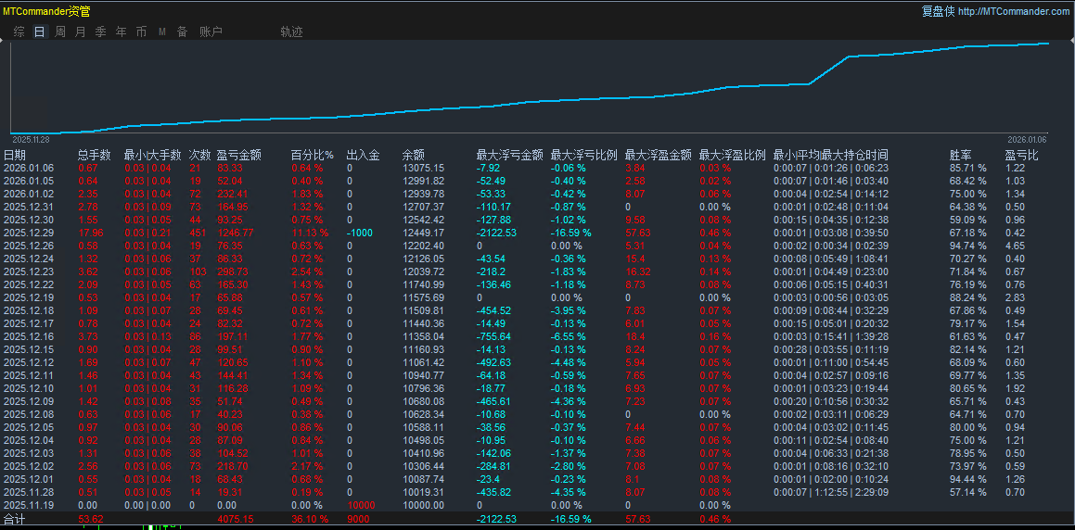1075x530 pixels.
Task: Open the 备 tab
Action: (183, 32)
